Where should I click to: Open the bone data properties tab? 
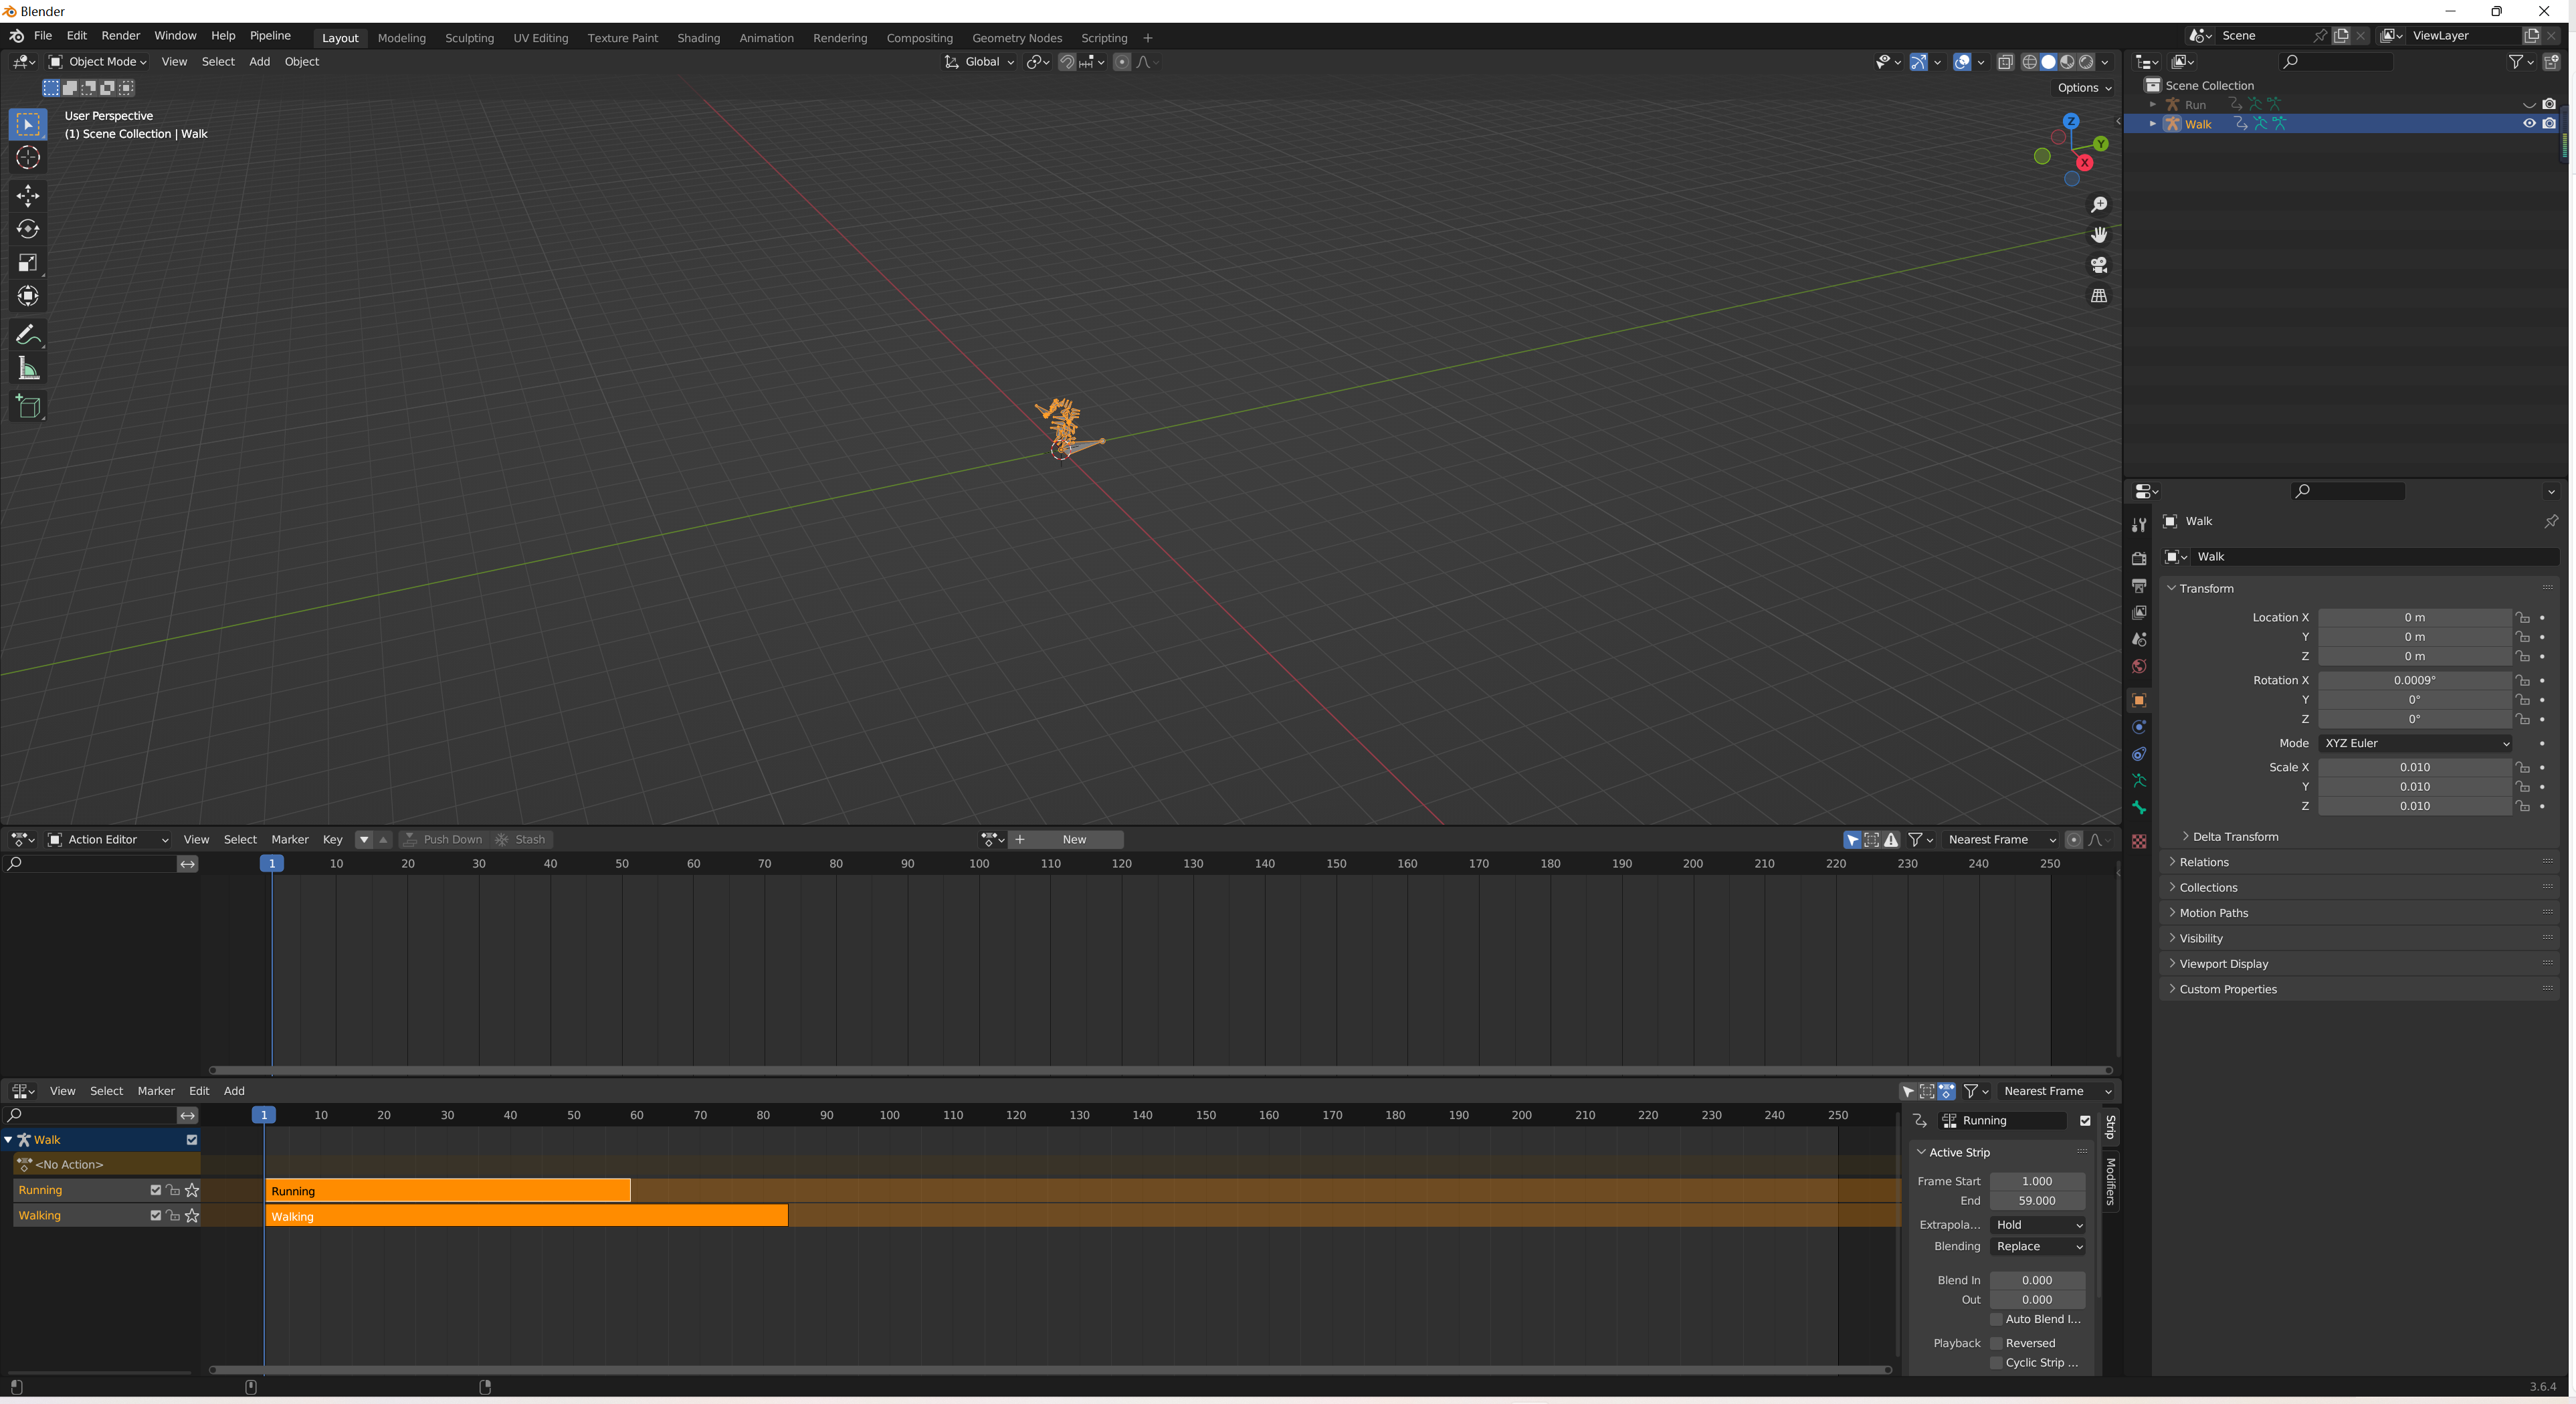tap(2139, 808)
